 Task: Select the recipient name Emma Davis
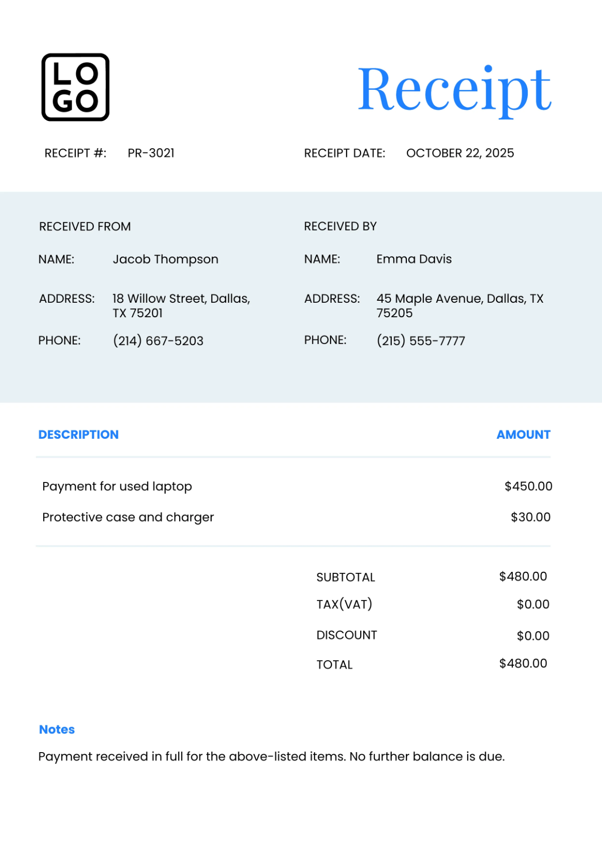coord(414,259)
